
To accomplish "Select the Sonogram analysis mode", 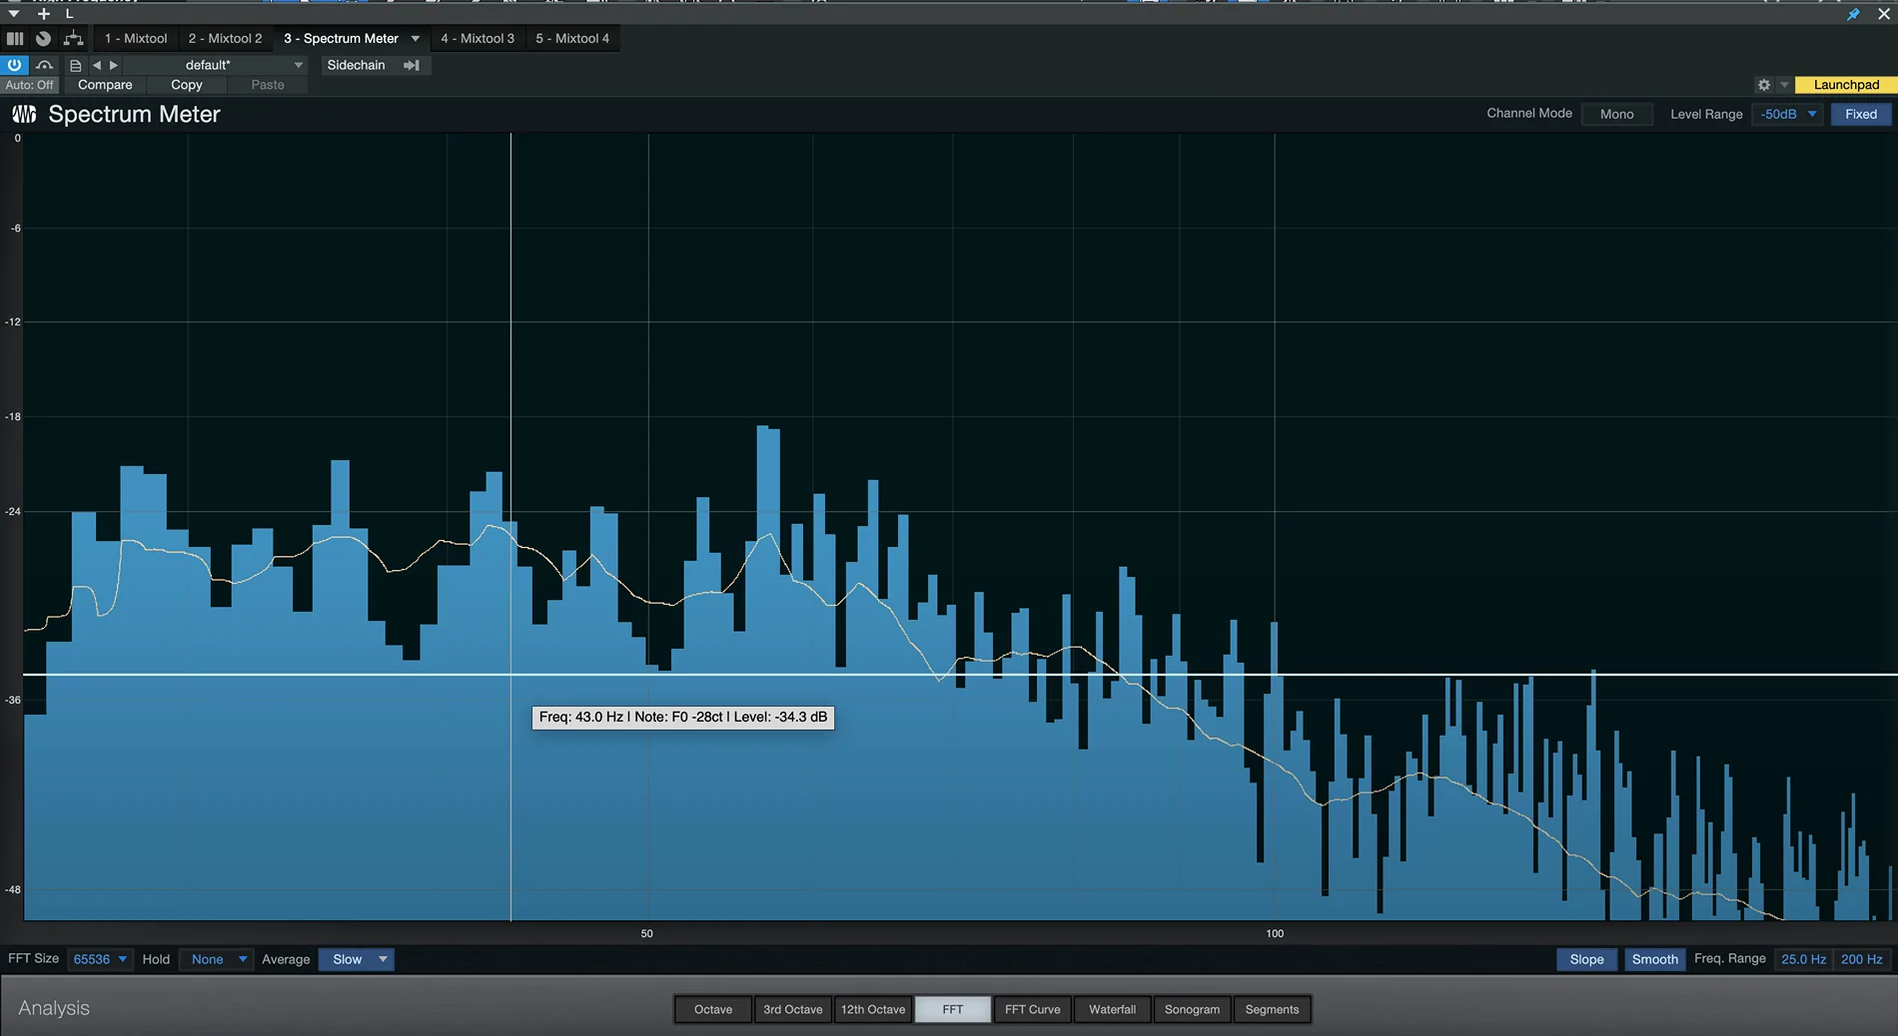I will [1193, 1009].
